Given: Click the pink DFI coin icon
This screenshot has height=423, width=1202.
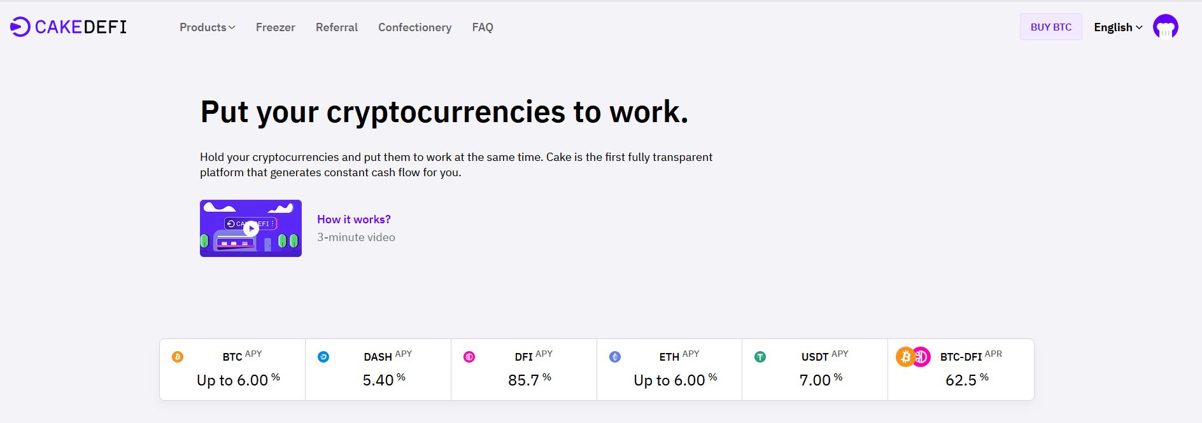Looking at the screenshot, I should pos(469,357).
